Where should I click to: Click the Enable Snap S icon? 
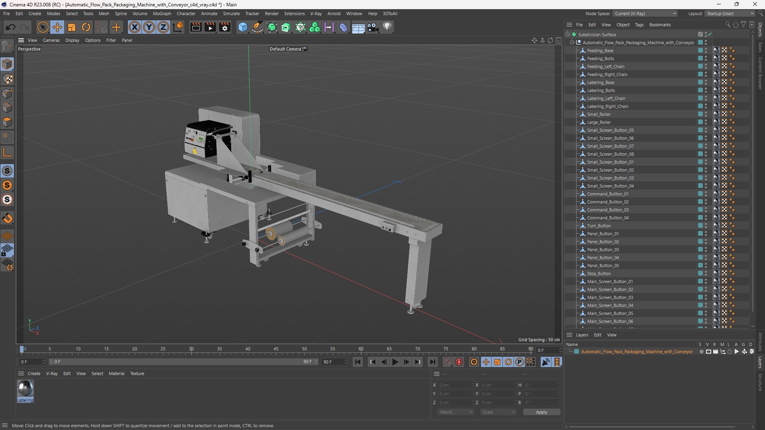coord(7,171)
